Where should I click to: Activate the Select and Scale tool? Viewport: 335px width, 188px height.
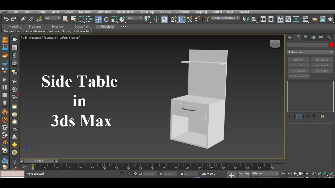(x=114, y=19)
